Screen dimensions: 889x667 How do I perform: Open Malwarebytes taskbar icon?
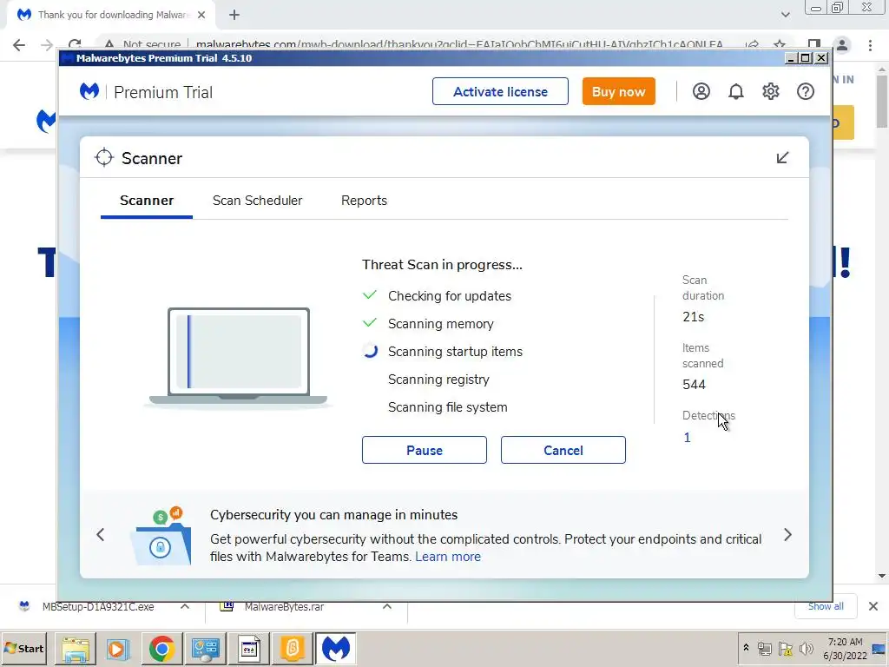tap(336, 649)
